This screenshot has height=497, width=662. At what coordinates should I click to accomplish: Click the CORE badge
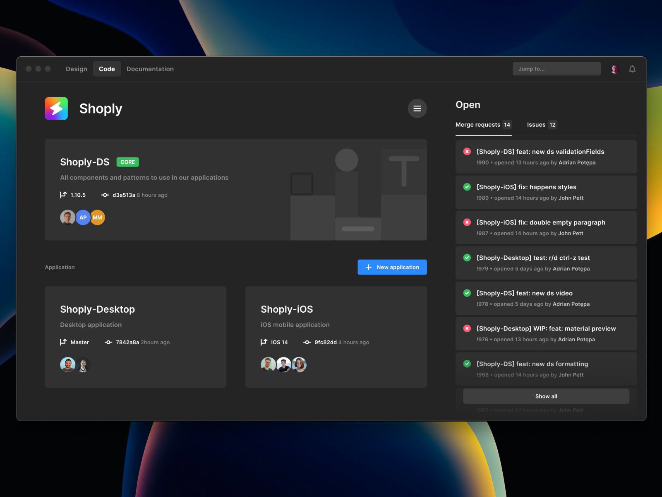click(x=128, y=162)
